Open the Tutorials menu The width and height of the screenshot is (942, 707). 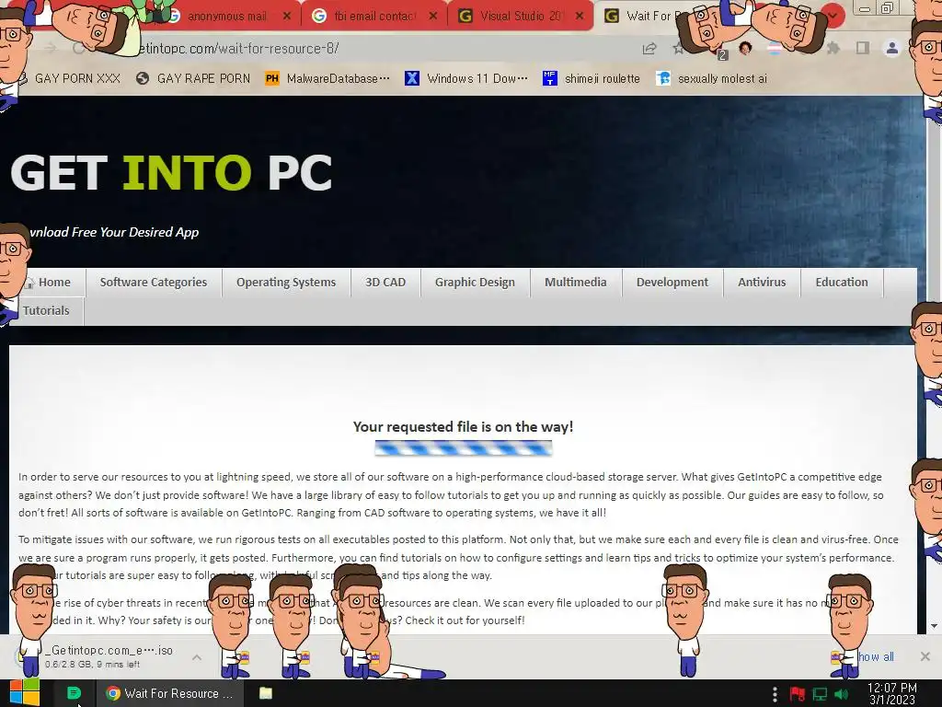46,311
